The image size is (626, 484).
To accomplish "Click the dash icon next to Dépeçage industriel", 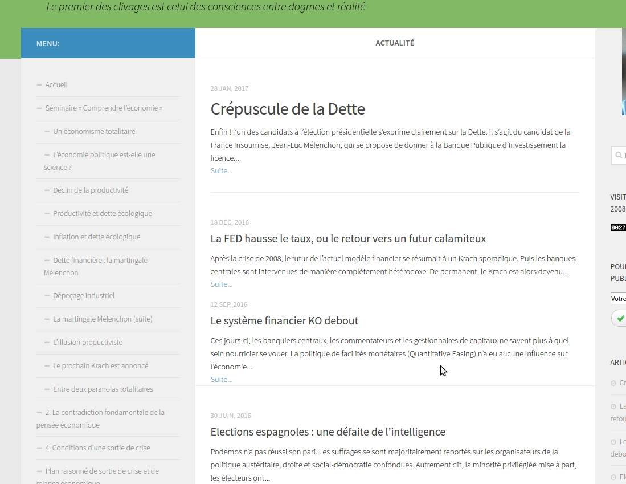I will pos(46,295).
